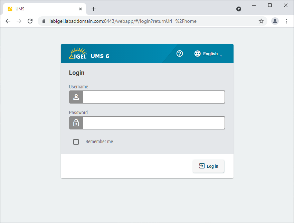Click the globe language icon
Viewport: 294px width, 223px height.
coord(198,54)
